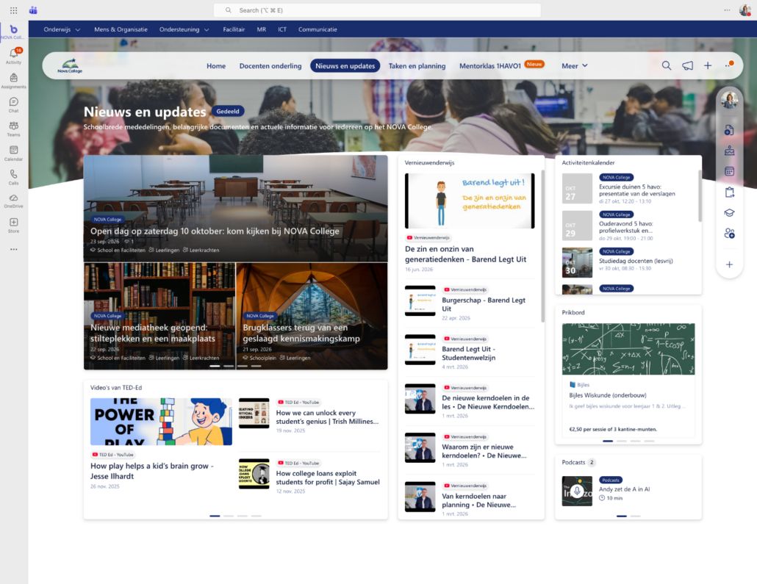The image size is (757, 584).
Task: Click the clipboard icon in right toolbar
Action: (x=730, y=192)
